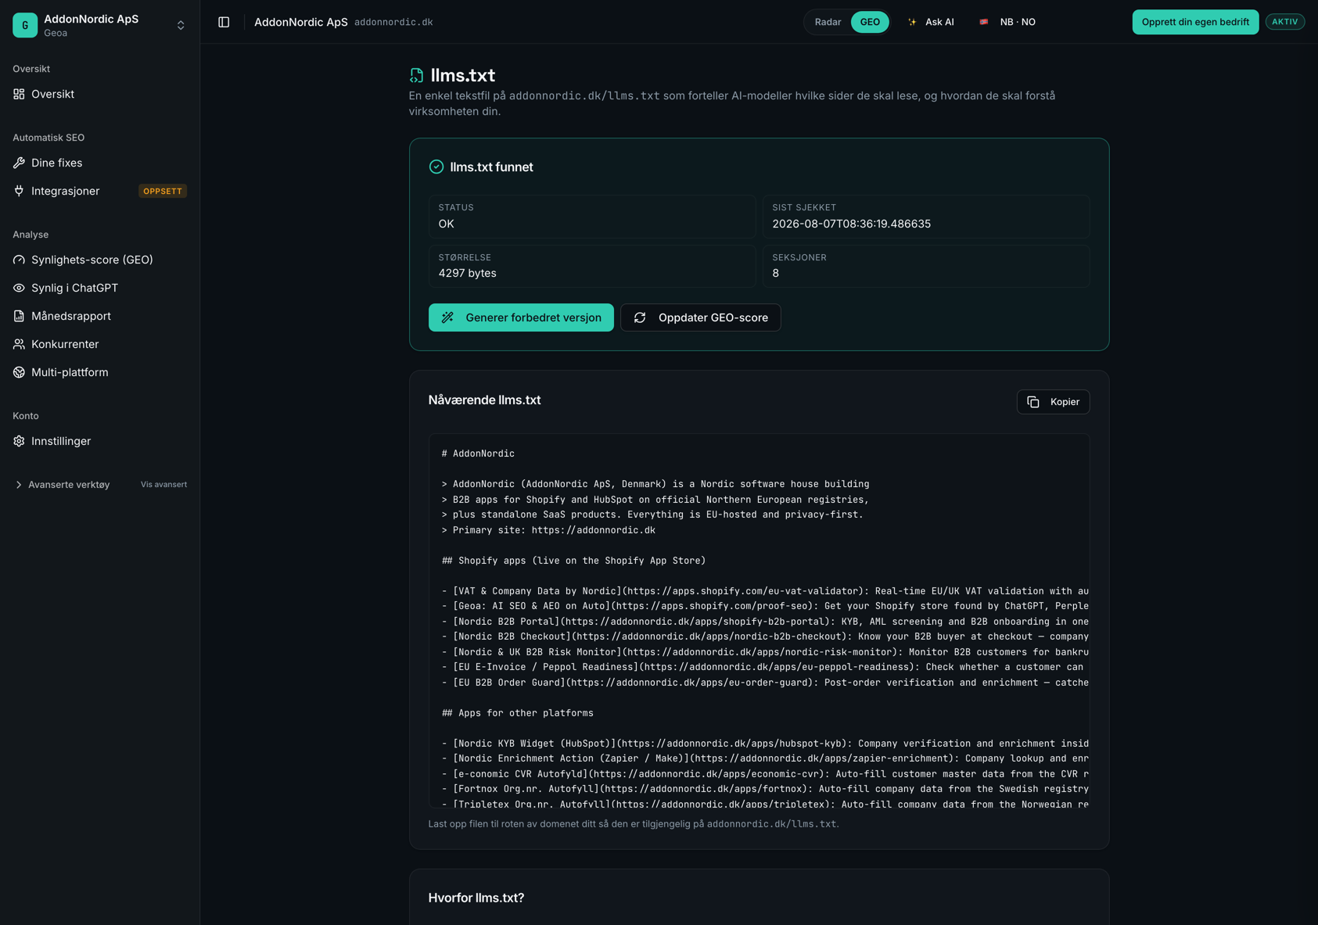1318x925 pixels.
Task: Open Innstillinger gear icon
Action: tap(19, 441)
